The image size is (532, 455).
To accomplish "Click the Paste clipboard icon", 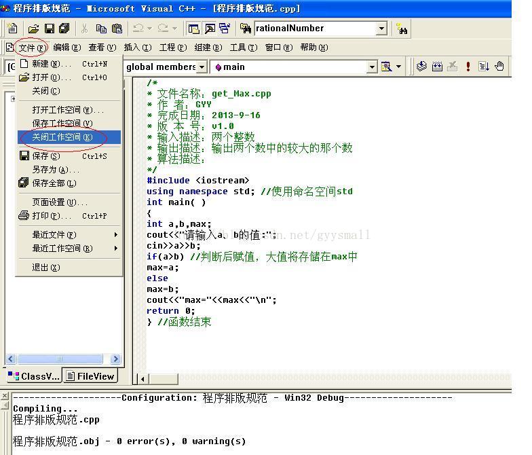I will [x=117, y=29].
